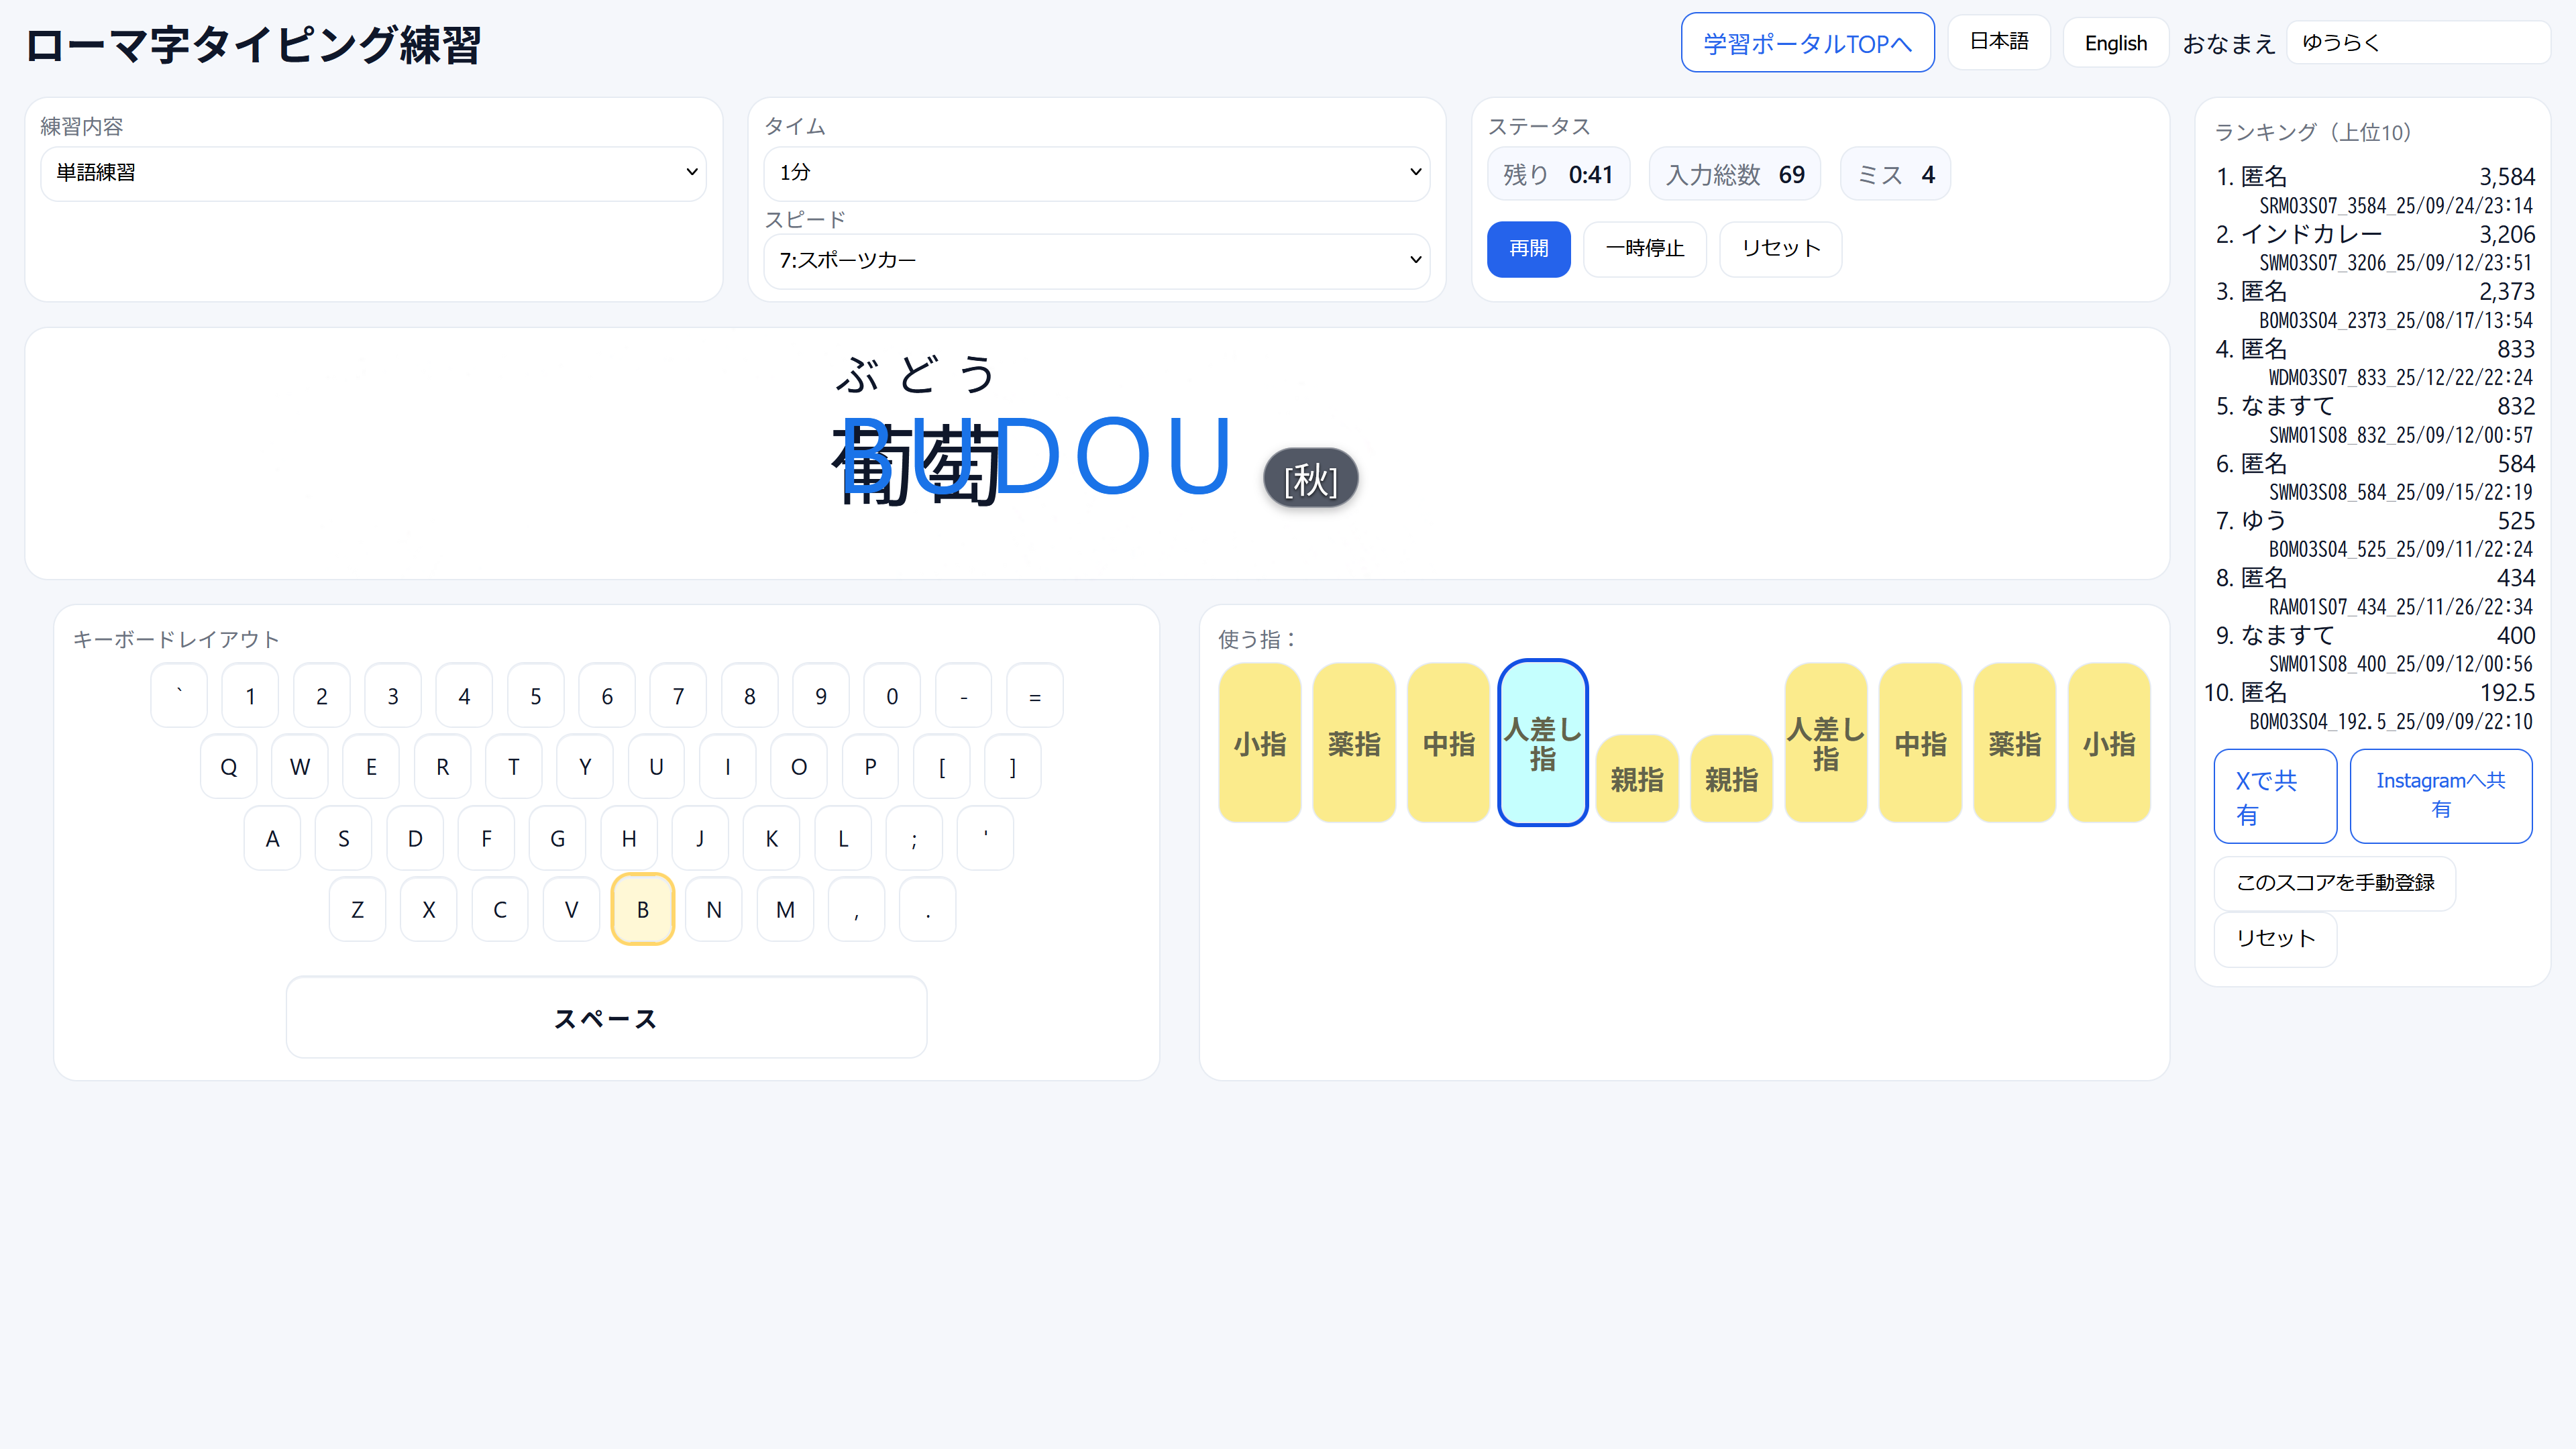The width and height of the screenshot is (2576, 1449).
Task: Select the left 小指 finger indicator
Action: coord(1259,743)
